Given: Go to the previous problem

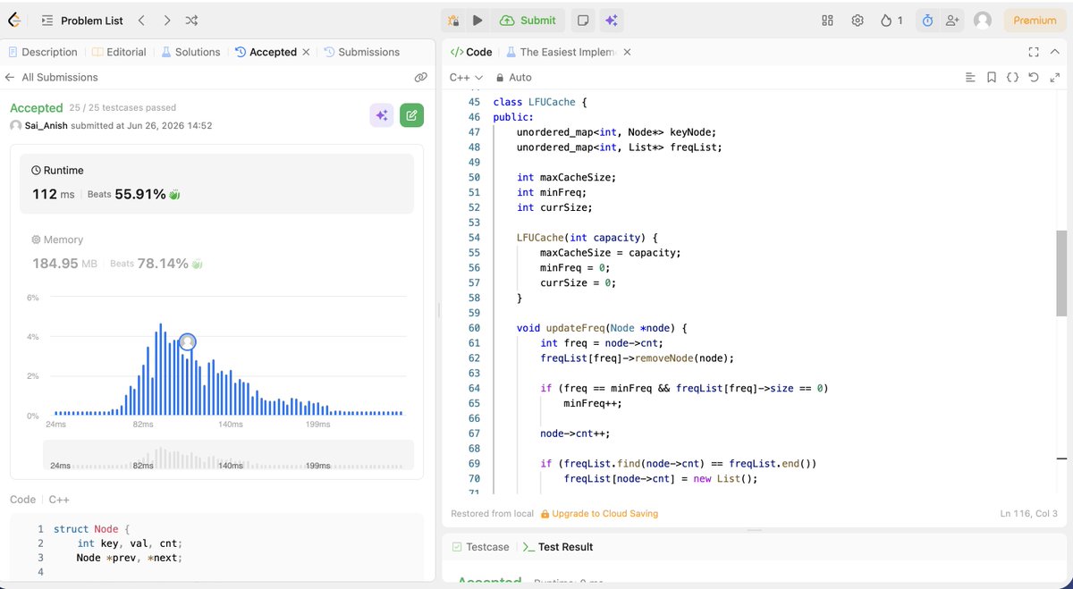Looking at the screenshot, I should (x=141, y=20).
